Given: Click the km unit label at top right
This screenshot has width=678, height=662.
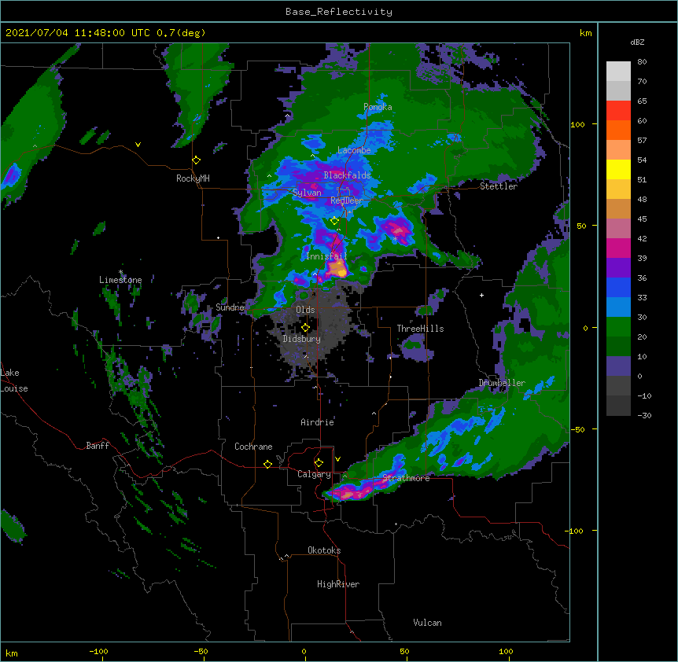Looking at the screenshot, I should (586, 33).
